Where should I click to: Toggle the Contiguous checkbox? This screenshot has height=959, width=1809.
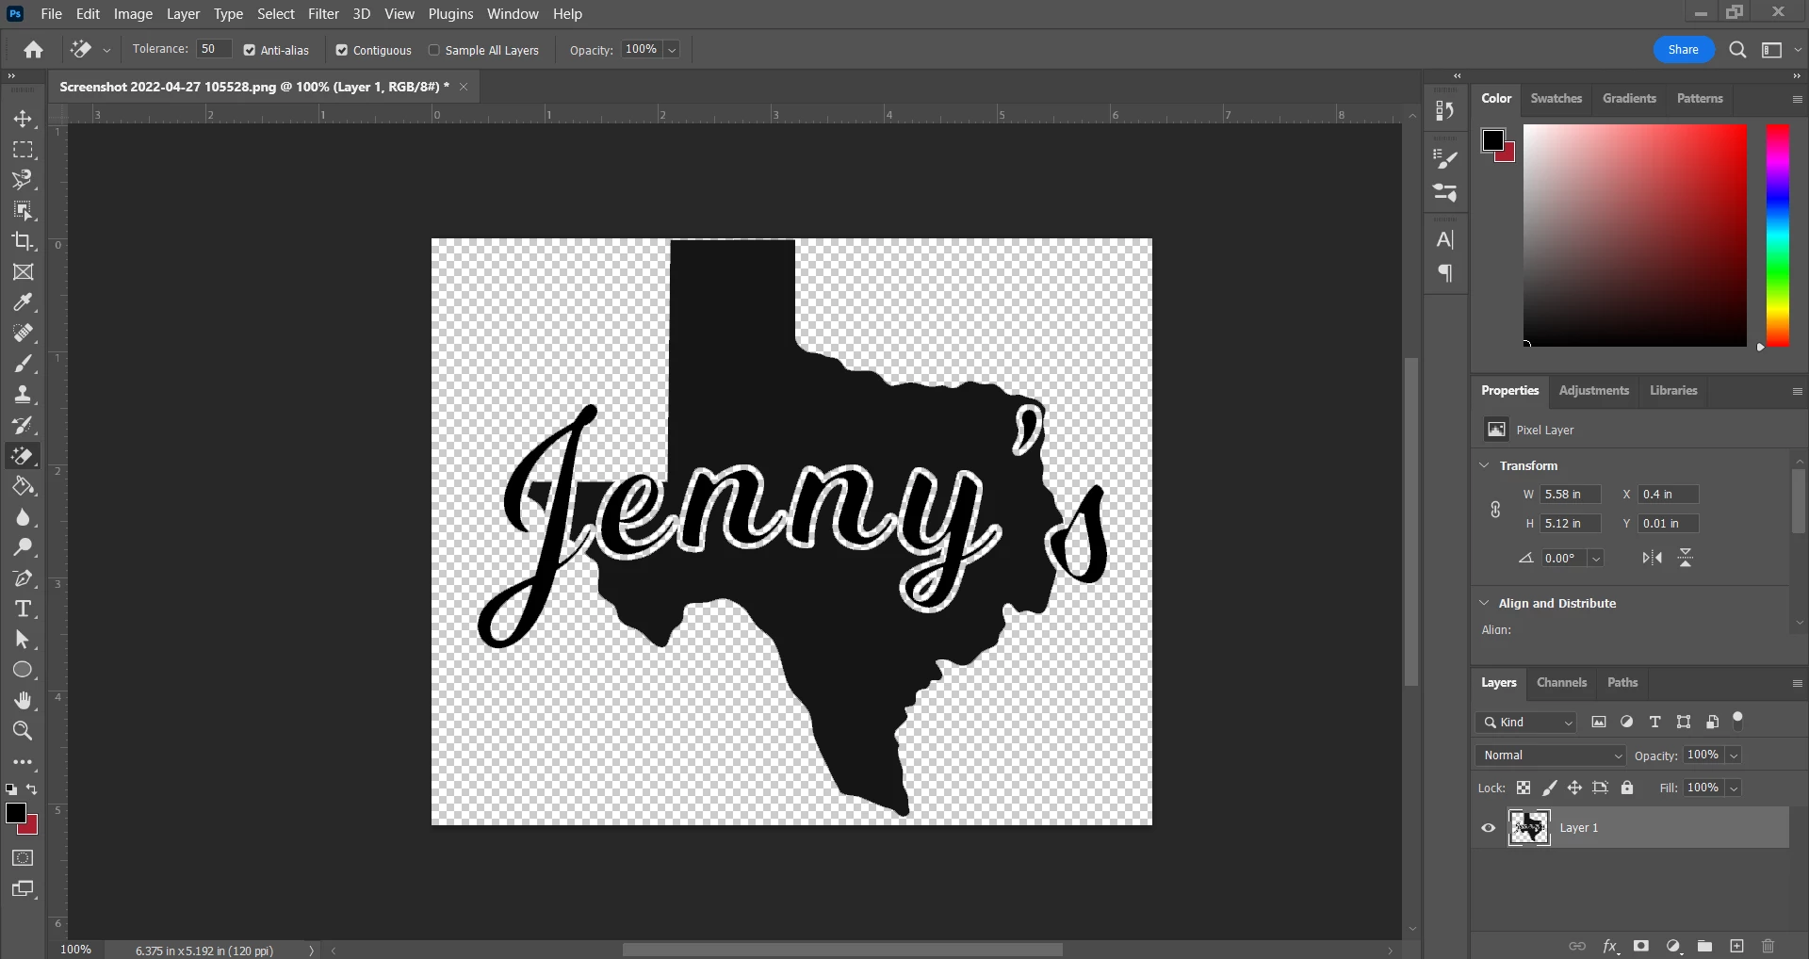click(342, 50)
